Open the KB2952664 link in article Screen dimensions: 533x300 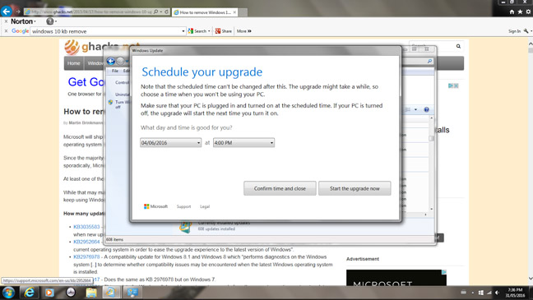[86, 242]
